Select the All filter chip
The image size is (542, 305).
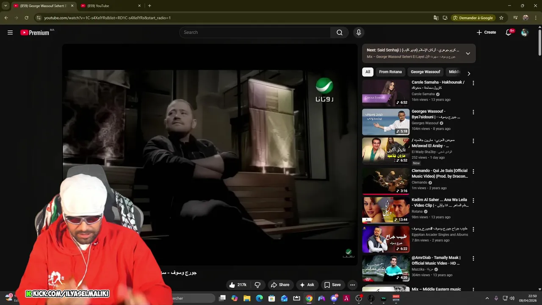click(x=368, y=72)
